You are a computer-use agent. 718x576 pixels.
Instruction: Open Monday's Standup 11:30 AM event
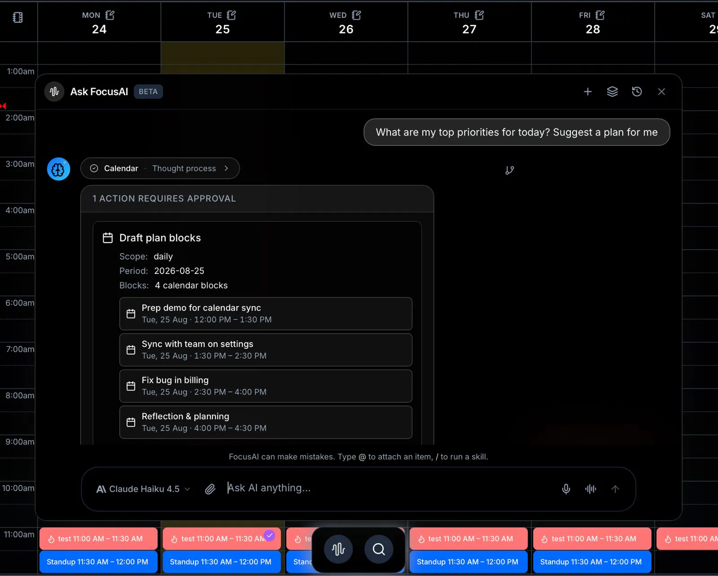point(98,562)
